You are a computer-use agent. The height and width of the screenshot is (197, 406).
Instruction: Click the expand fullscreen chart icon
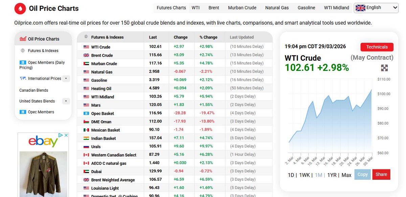384,68
